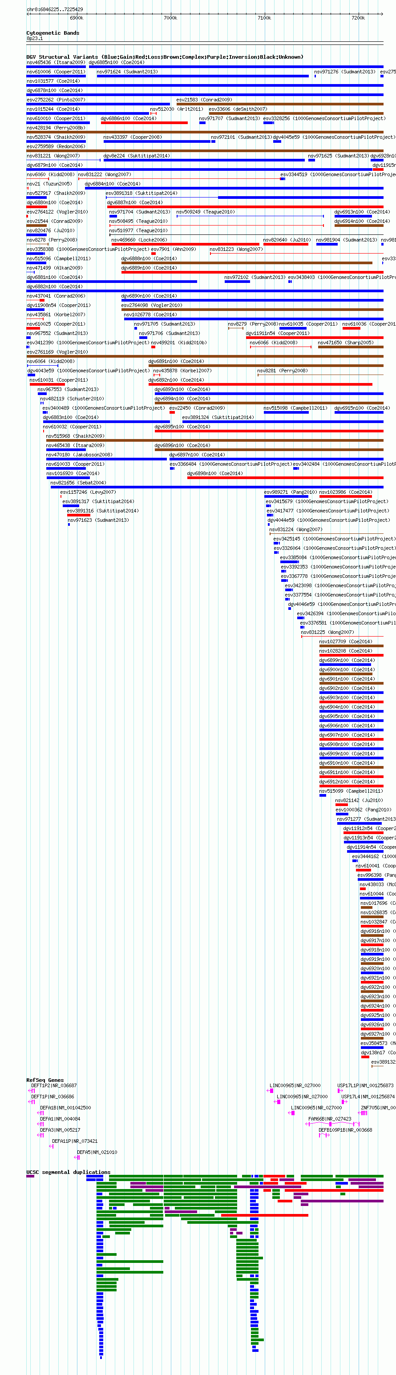Viewport: 396px width, 1375px height.
Task: Select variant nsv482119 (Schuster2010)
Action: click(72, 399)
